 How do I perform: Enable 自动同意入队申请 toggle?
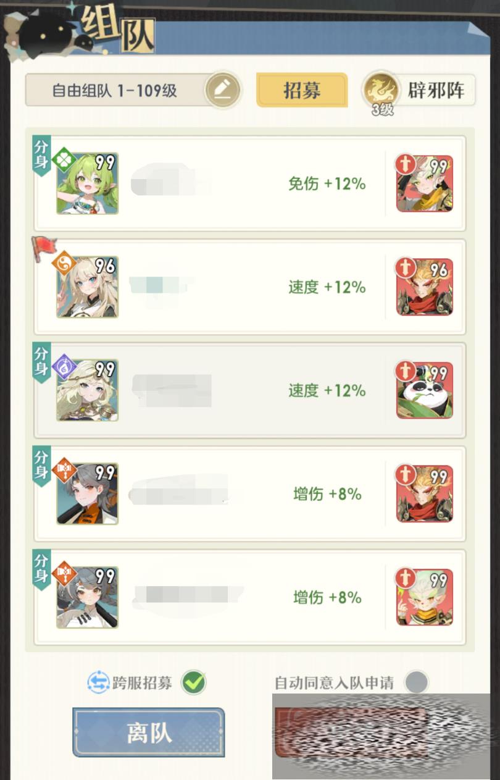point(416,682)
